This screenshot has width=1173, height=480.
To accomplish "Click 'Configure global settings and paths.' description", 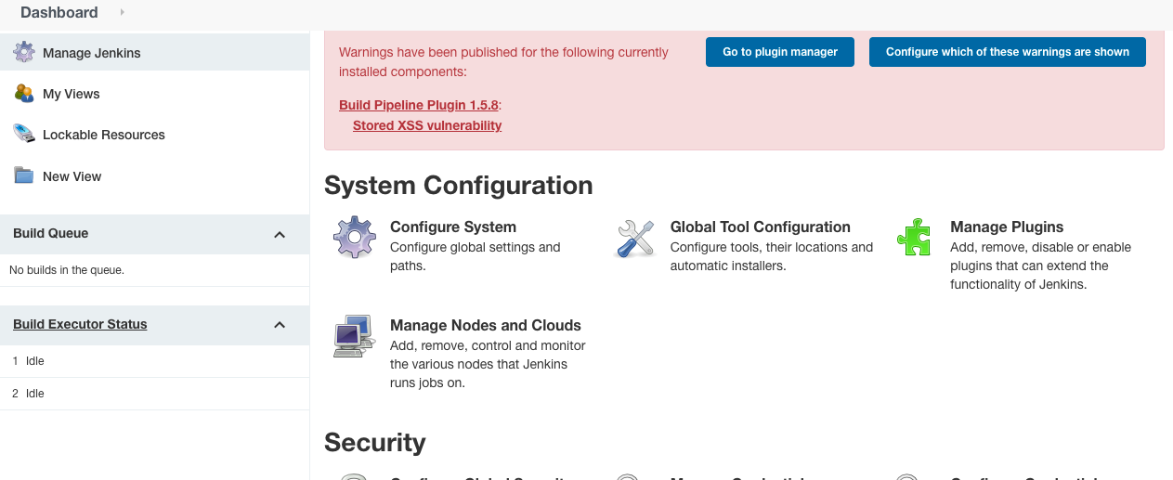I will click(476, 256).
